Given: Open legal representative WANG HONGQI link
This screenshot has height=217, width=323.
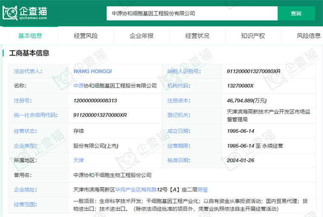Looking at the screenshot, I should 93,71.
